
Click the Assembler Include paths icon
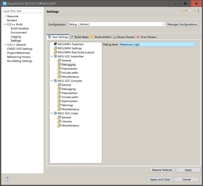(x=59, y=72)
